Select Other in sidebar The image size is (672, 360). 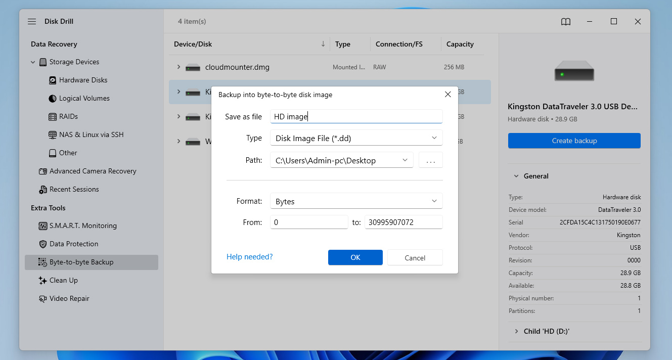68,153
